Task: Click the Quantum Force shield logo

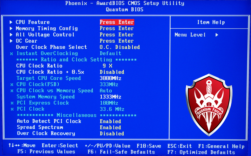Action: pos(209,105)
